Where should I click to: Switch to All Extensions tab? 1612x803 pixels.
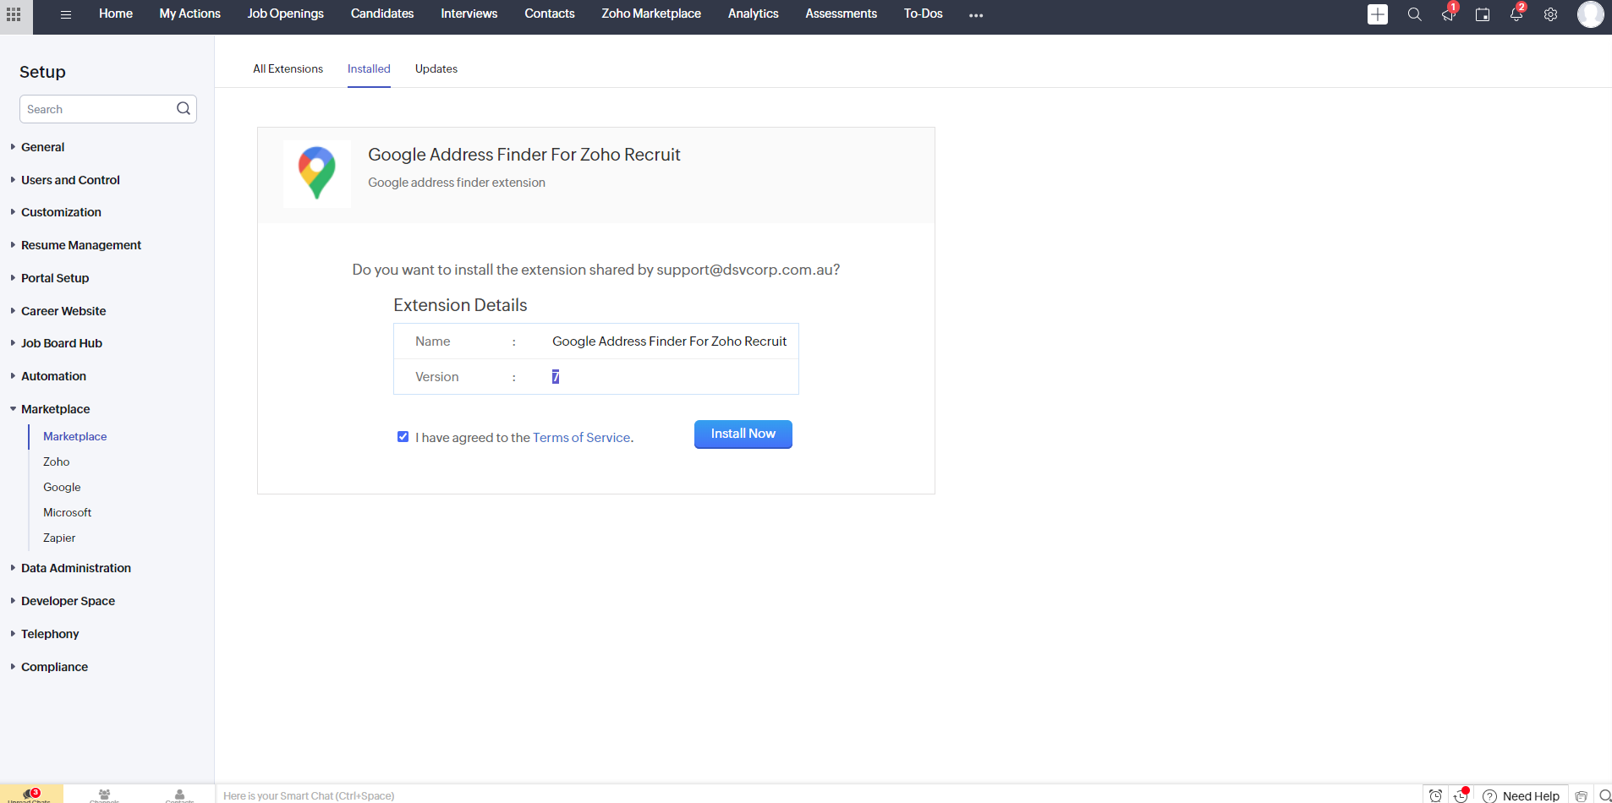pyautogui.click(x=288, y=68)
